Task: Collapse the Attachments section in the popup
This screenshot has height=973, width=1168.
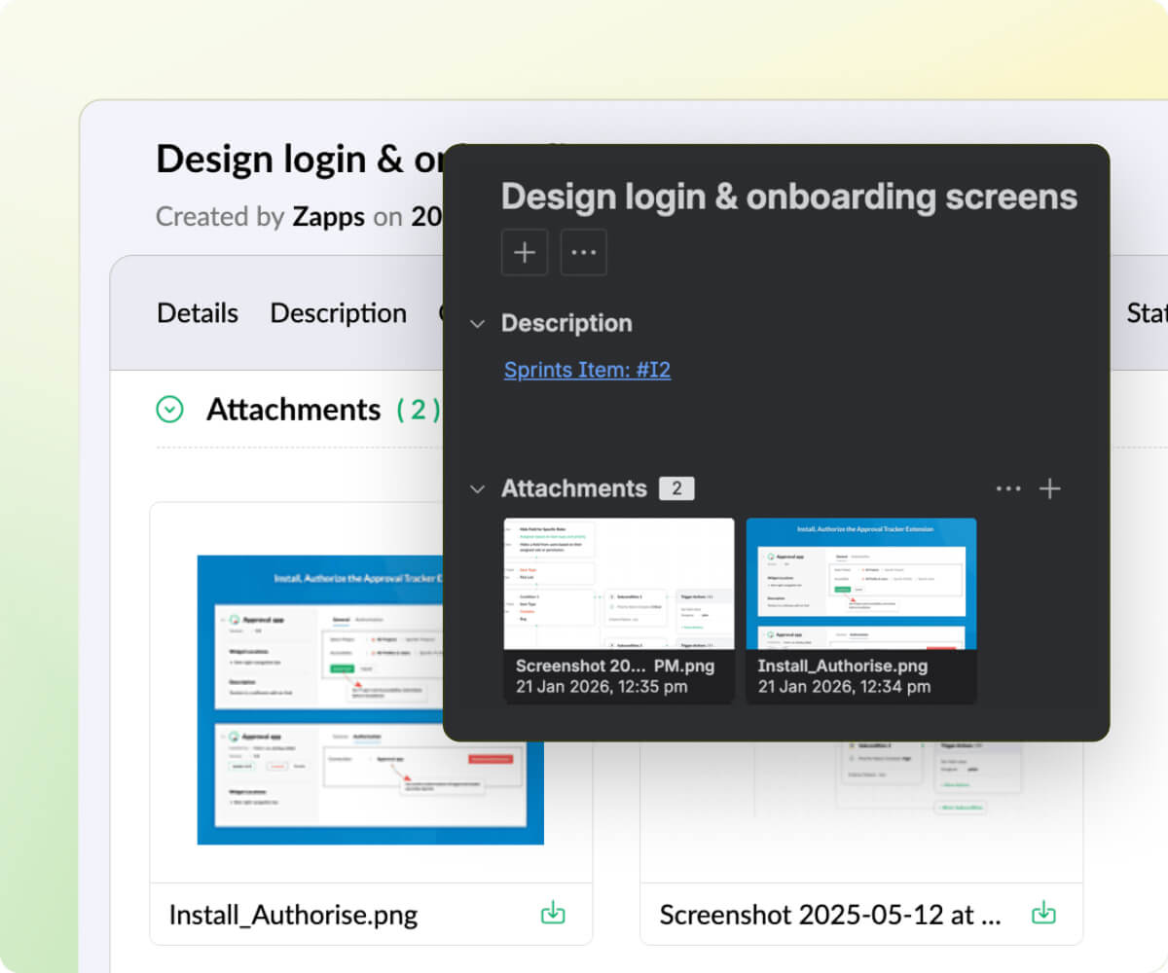Action: coord(477,488)
